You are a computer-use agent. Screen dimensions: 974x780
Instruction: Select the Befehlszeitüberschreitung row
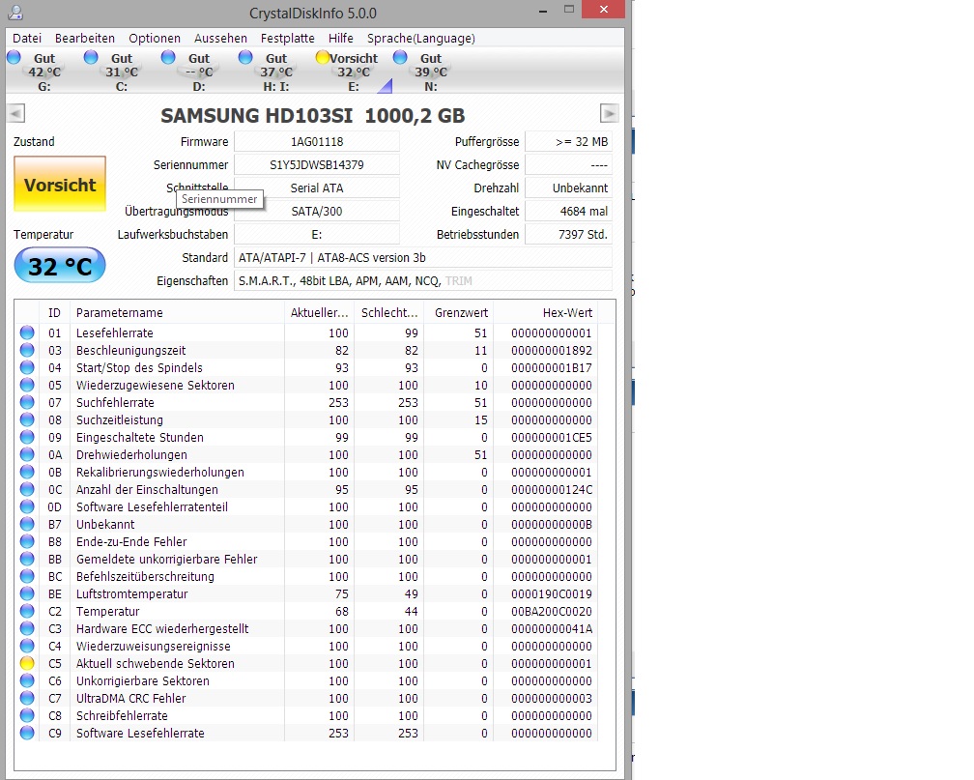coord(307,576)
